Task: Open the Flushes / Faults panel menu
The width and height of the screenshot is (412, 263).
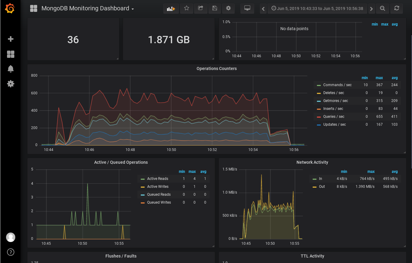Action: point(121,256)
